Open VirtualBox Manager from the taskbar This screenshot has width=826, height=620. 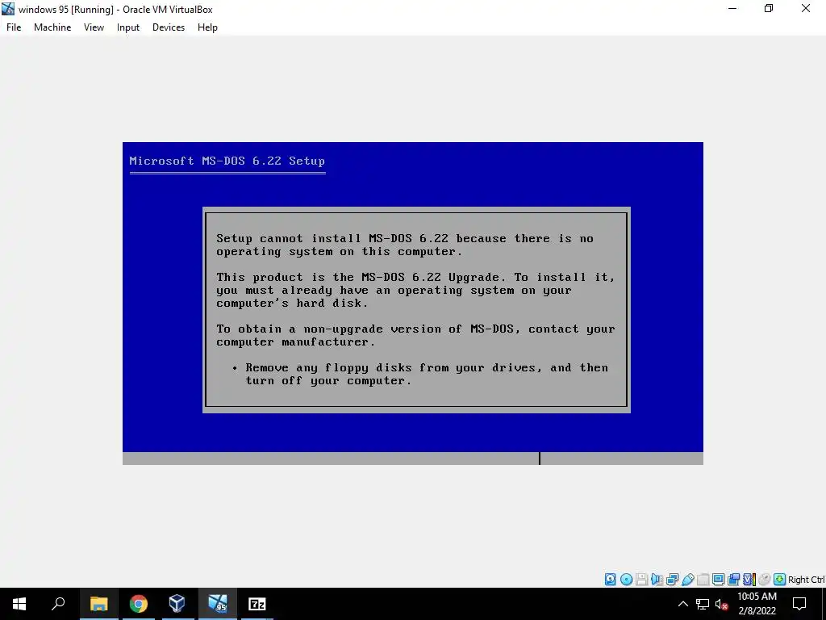pyautogui.click(x=177, y=604)
